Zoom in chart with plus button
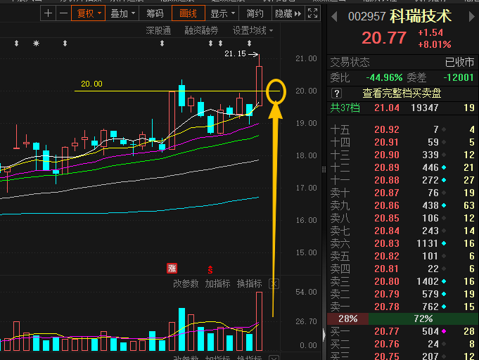Image resolution: width=479 pixels, height=360 pixels. pyautogui.click(x=48, y=13)
